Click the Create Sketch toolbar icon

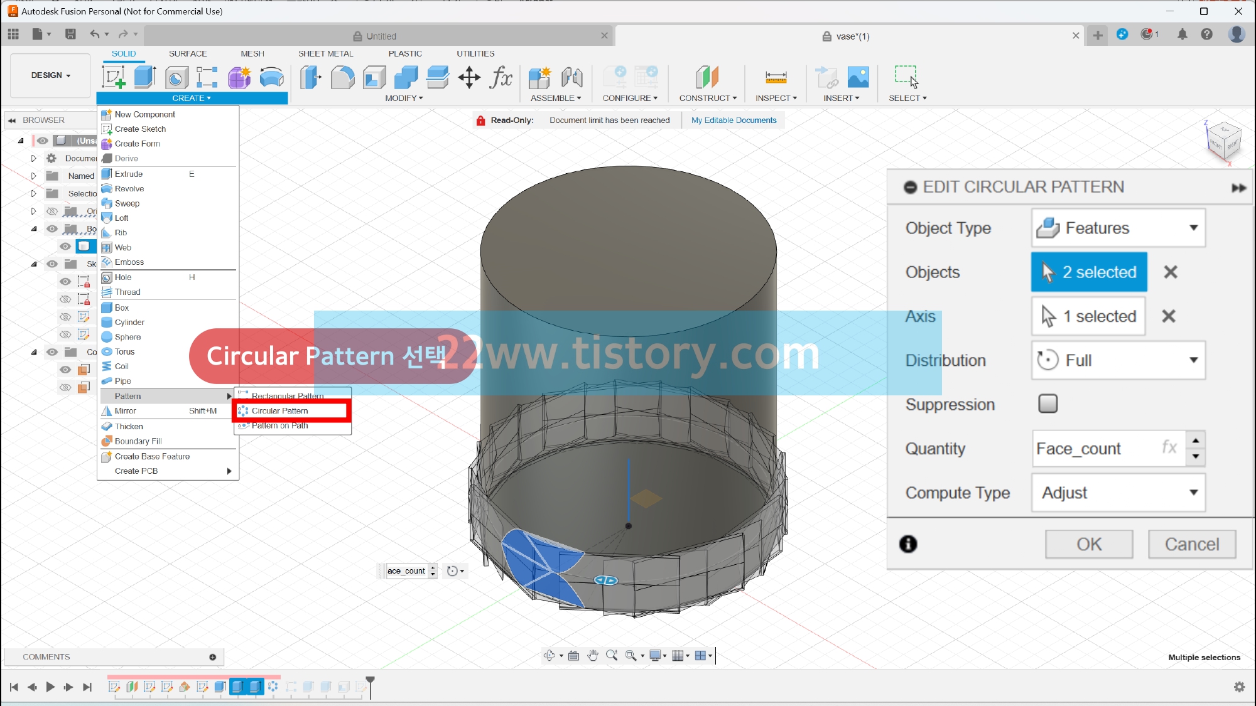tap(114, 77)
